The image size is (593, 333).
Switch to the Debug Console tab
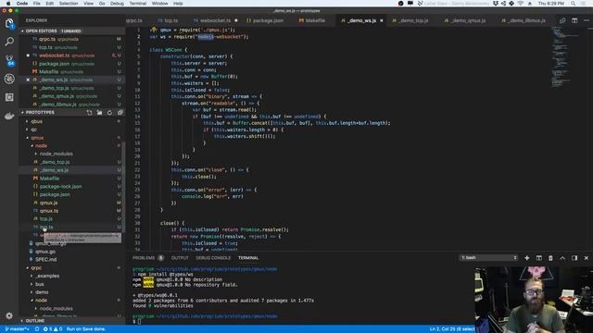click(213, 258)
